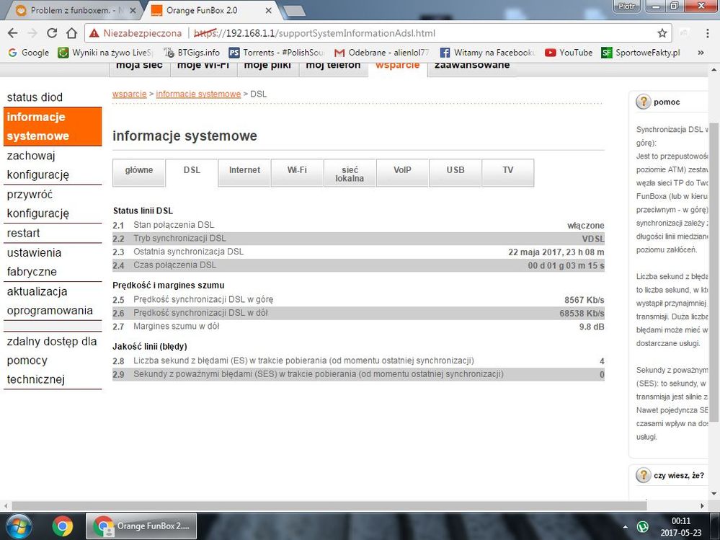Image resolution: width=720 pixels, height=540 pixels.
Task: Click the browser reload page icon
Action: 52,33
